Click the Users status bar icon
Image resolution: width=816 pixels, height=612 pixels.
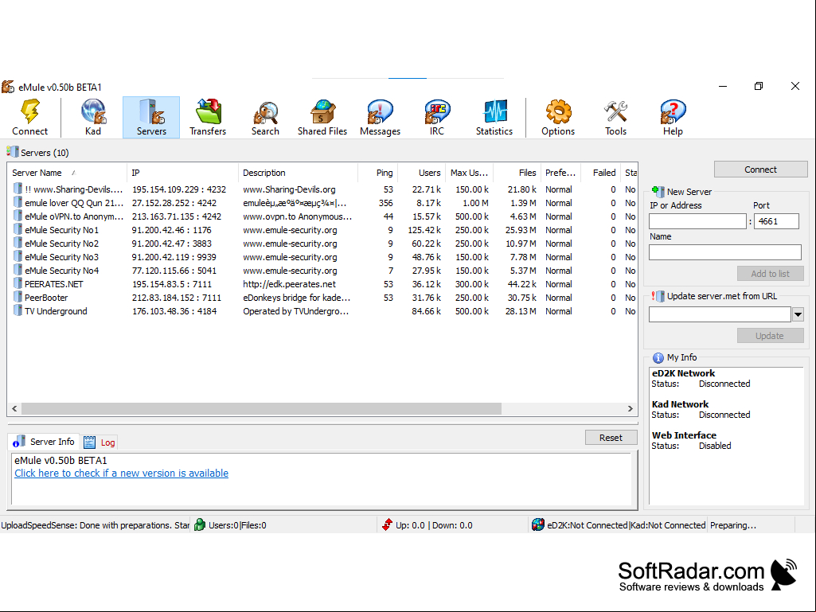click(199, 524)
